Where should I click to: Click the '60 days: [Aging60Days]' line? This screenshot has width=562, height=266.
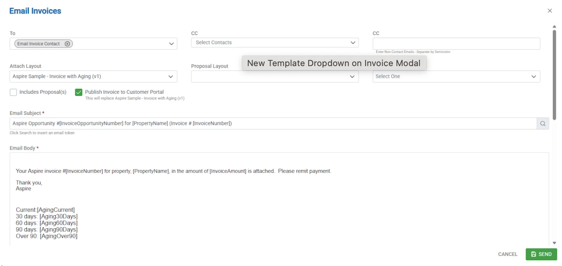pos(47,223)
